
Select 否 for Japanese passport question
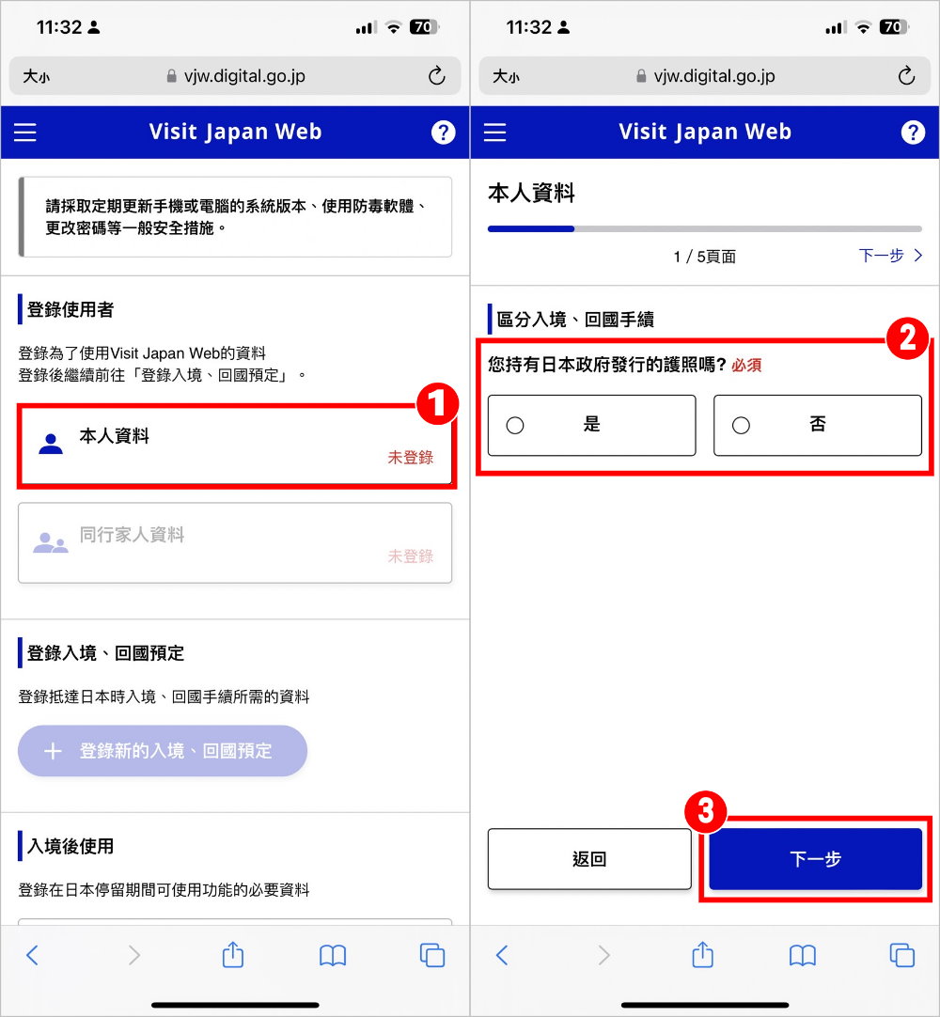coord(818,425)
